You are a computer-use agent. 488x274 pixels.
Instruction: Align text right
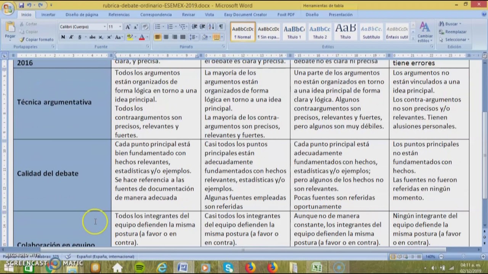click(x=174, y=37)
